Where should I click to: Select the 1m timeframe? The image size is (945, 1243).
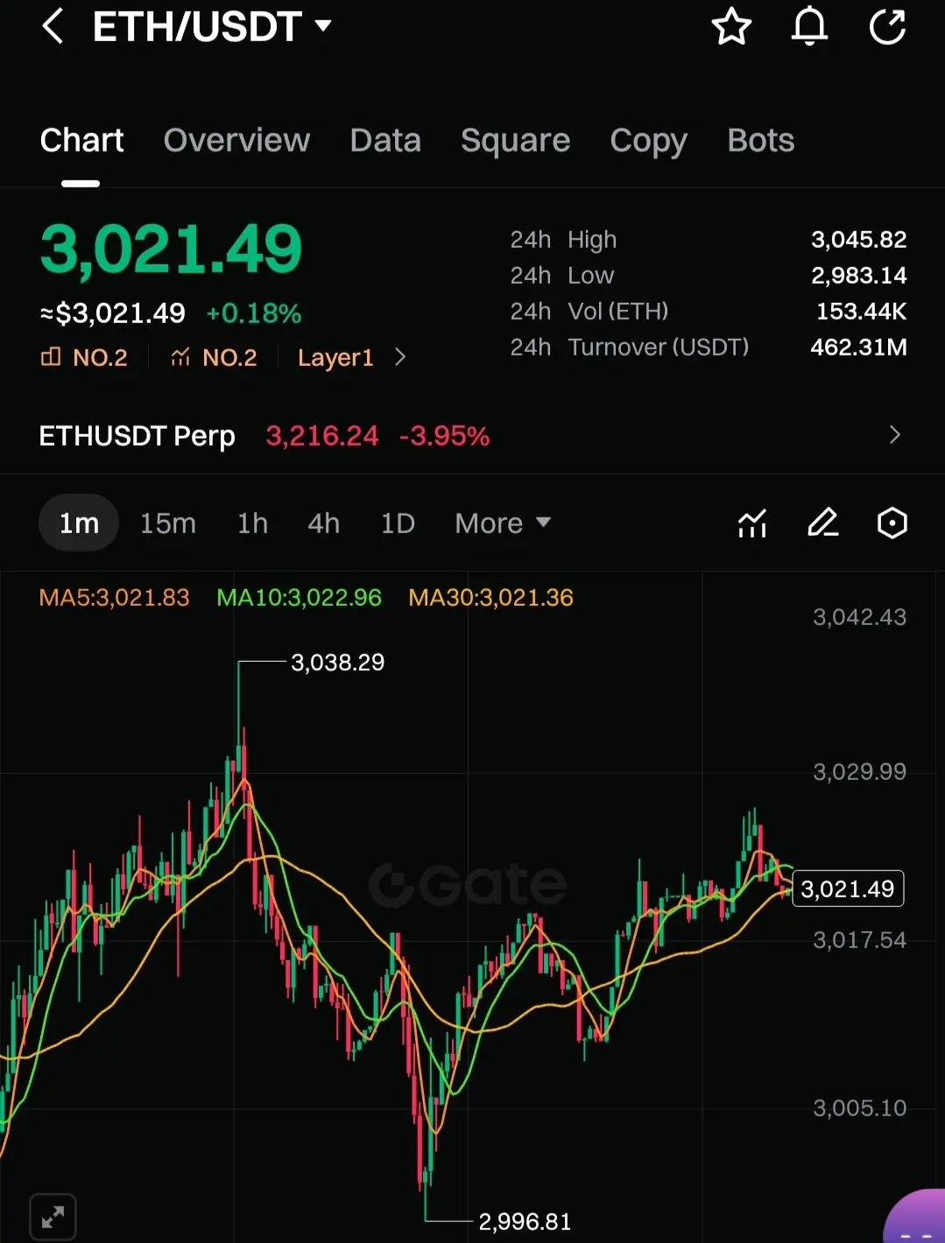pos(79,523)
